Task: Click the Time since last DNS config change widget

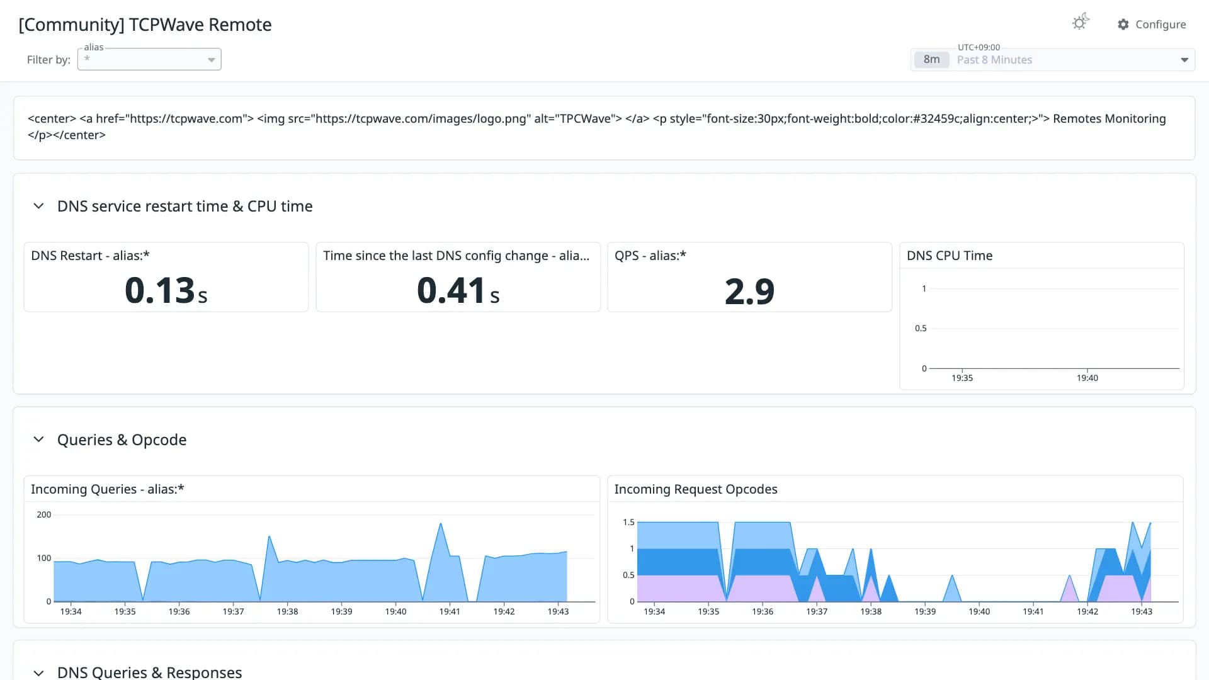Action: [458, 277]
